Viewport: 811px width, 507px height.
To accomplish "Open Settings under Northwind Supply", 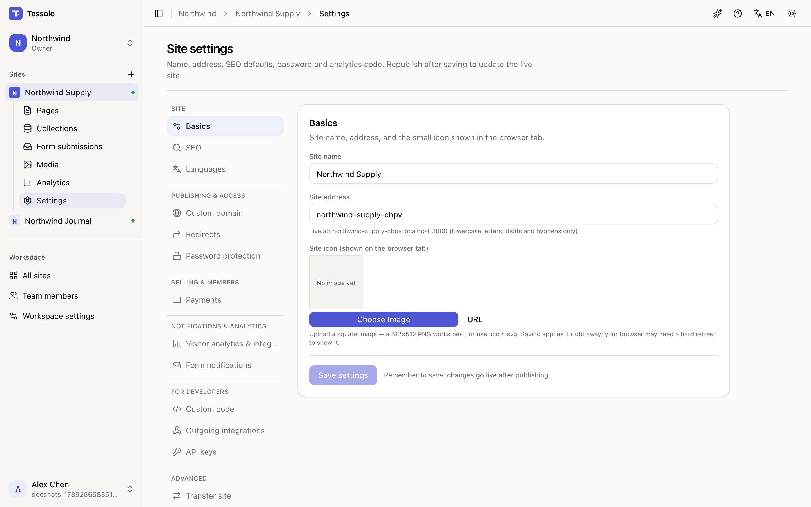I will (x=72, y=201).
